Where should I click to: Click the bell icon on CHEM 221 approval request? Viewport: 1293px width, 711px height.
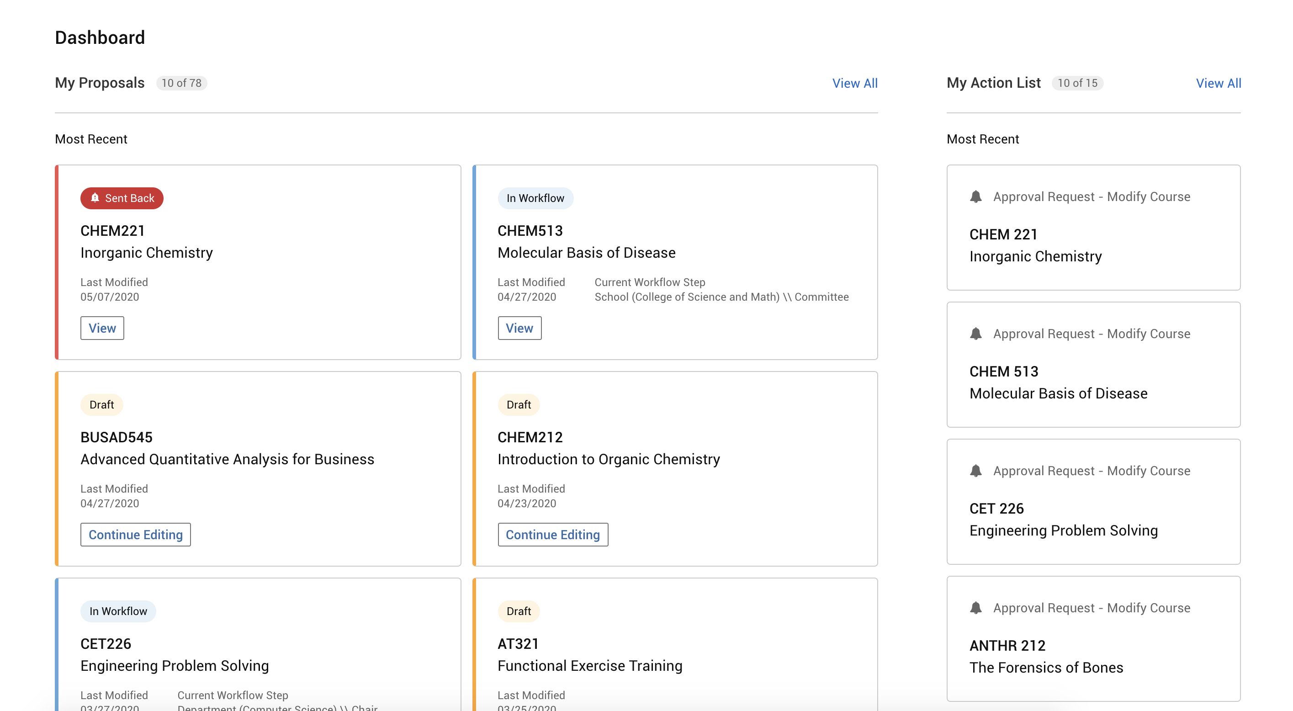[976, 196]
